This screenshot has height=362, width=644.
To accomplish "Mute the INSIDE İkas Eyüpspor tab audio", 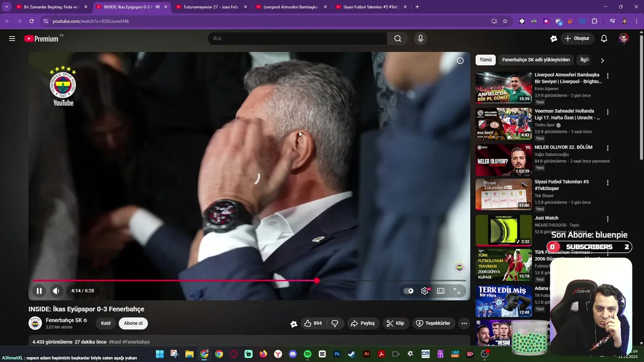I will 157,7.
